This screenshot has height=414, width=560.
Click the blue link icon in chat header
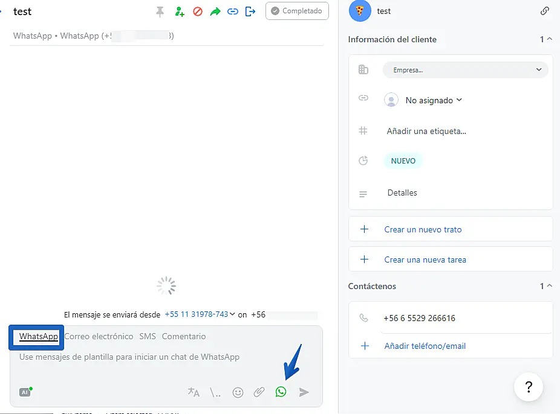pos(232,11)
